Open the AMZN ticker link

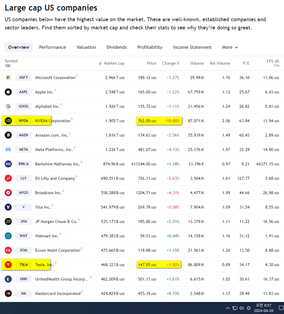24,135
